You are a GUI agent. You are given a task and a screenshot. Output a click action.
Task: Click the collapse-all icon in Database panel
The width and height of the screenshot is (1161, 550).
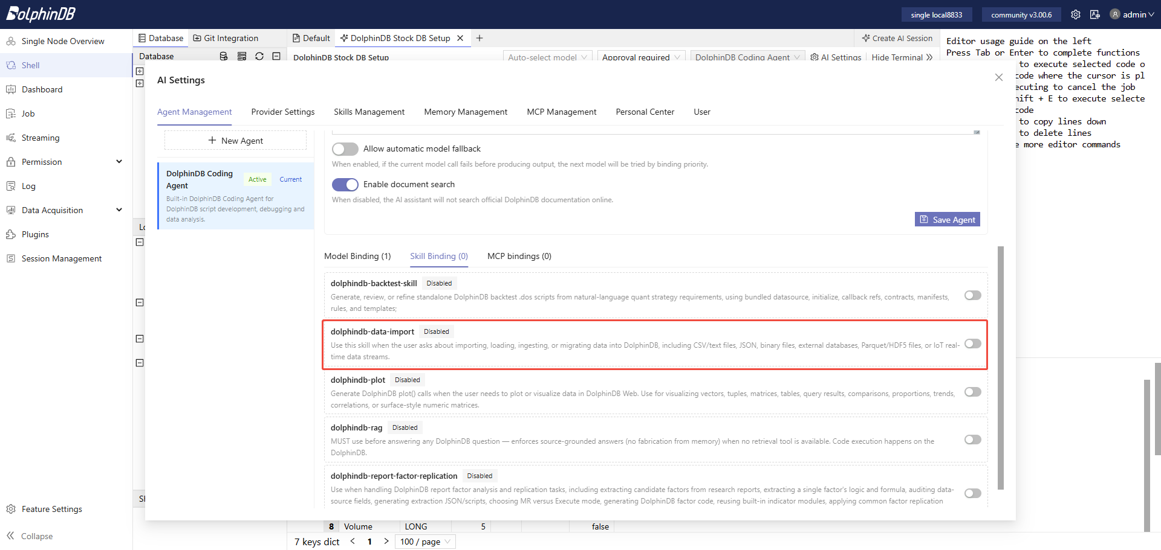(276, 56)
